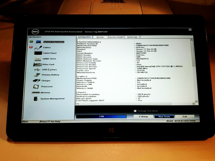Open the Processor chip icon

point(36,86)
